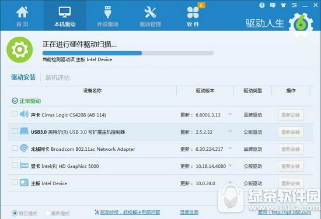This screenshot has height=219, width=321.
Task: Click 公版驱动 in the USB3.0 row
Action: 253,132
